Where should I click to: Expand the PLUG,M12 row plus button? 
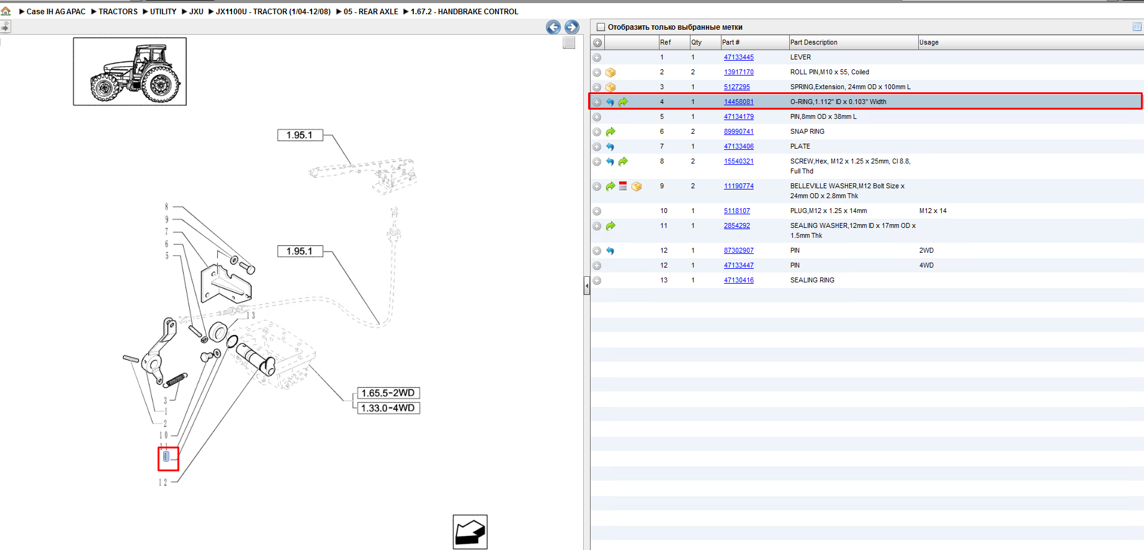click(x=597, y=211)
